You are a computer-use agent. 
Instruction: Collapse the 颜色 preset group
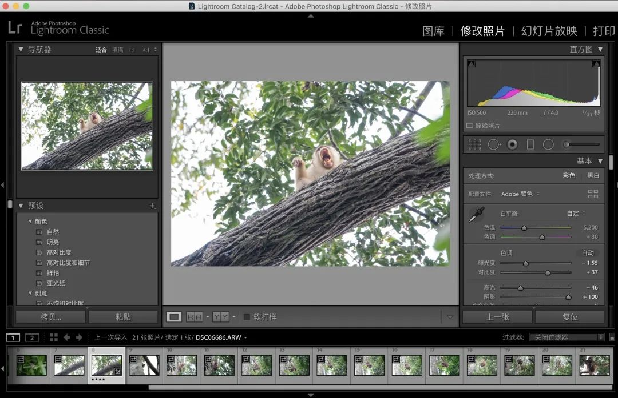31,222
